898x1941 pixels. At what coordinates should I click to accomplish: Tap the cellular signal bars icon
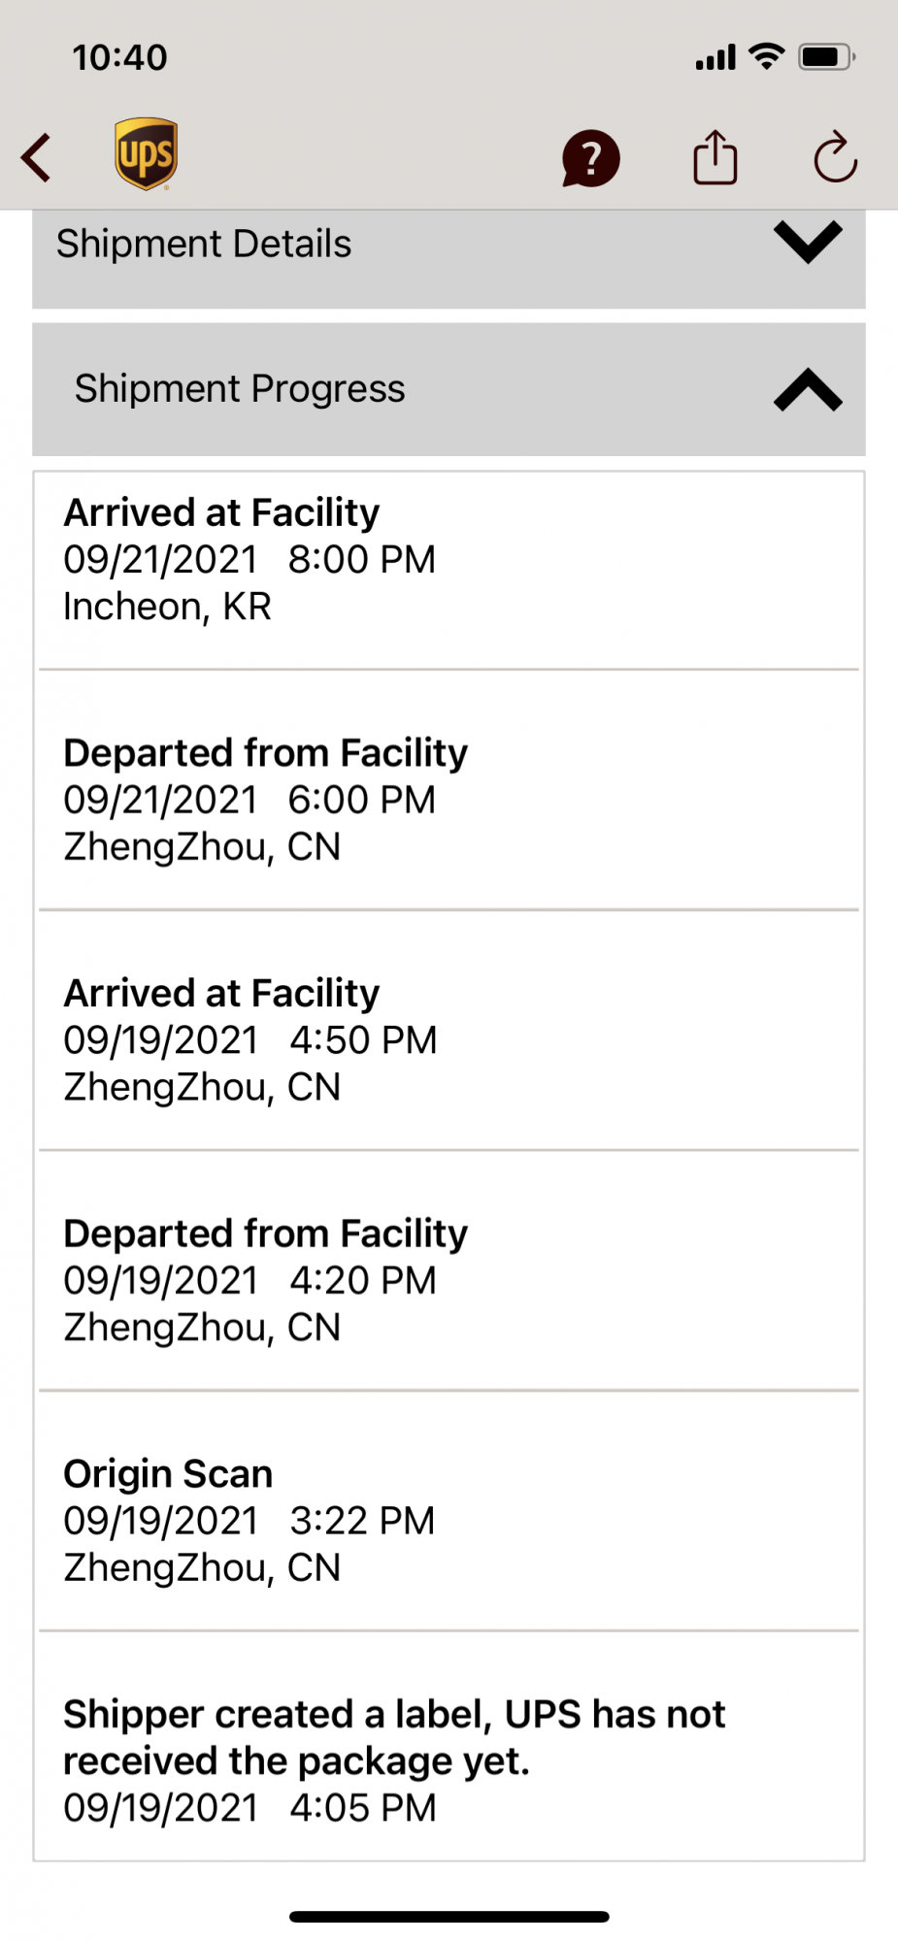(x=715, y=58)
